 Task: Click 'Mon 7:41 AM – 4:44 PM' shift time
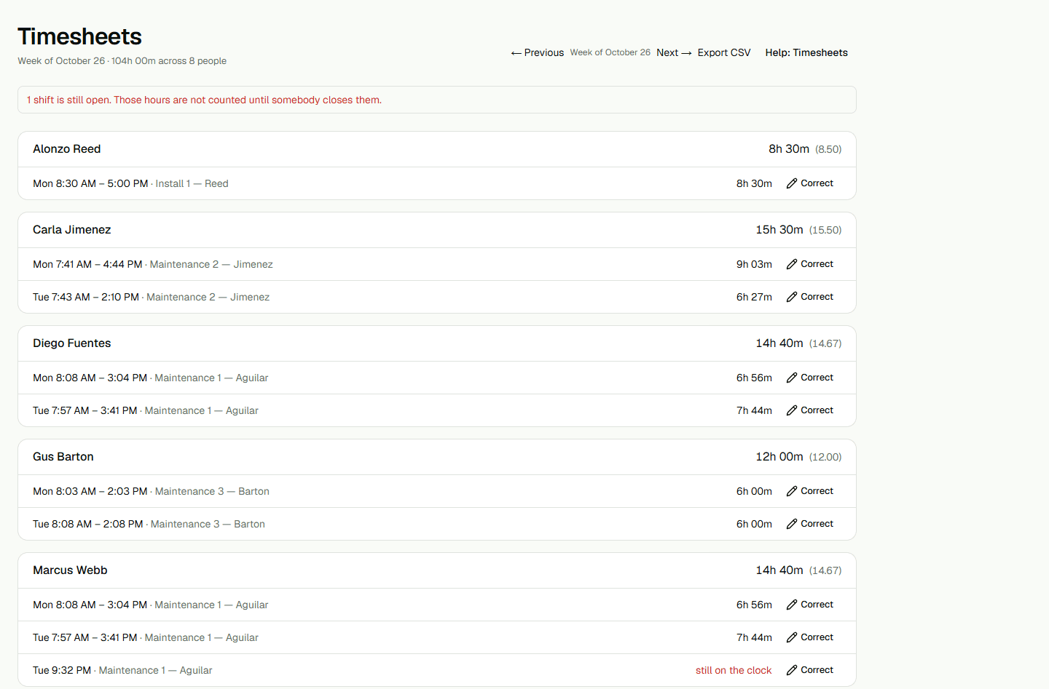pos(87,264)
